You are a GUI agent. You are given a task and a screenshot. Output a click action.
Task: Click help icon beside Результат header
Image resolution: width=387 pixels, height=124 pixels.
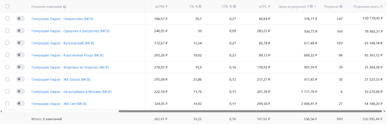[x=341, y=6]
